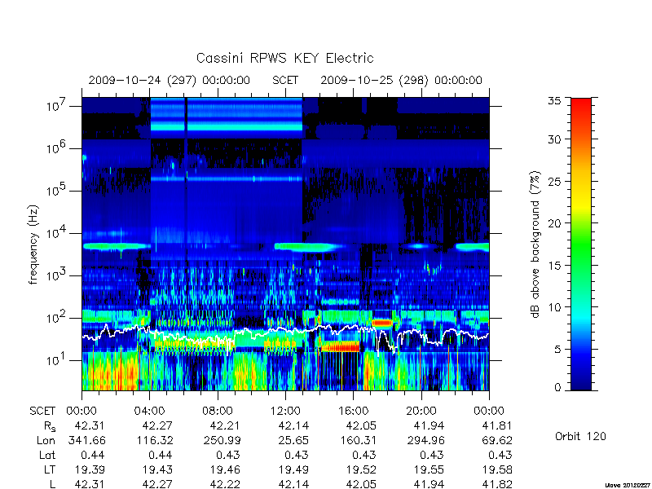The height and width of the screenshot is (489, 652).
Task: Click the Lon value 160.31
Action: click(x=358, y=440)
